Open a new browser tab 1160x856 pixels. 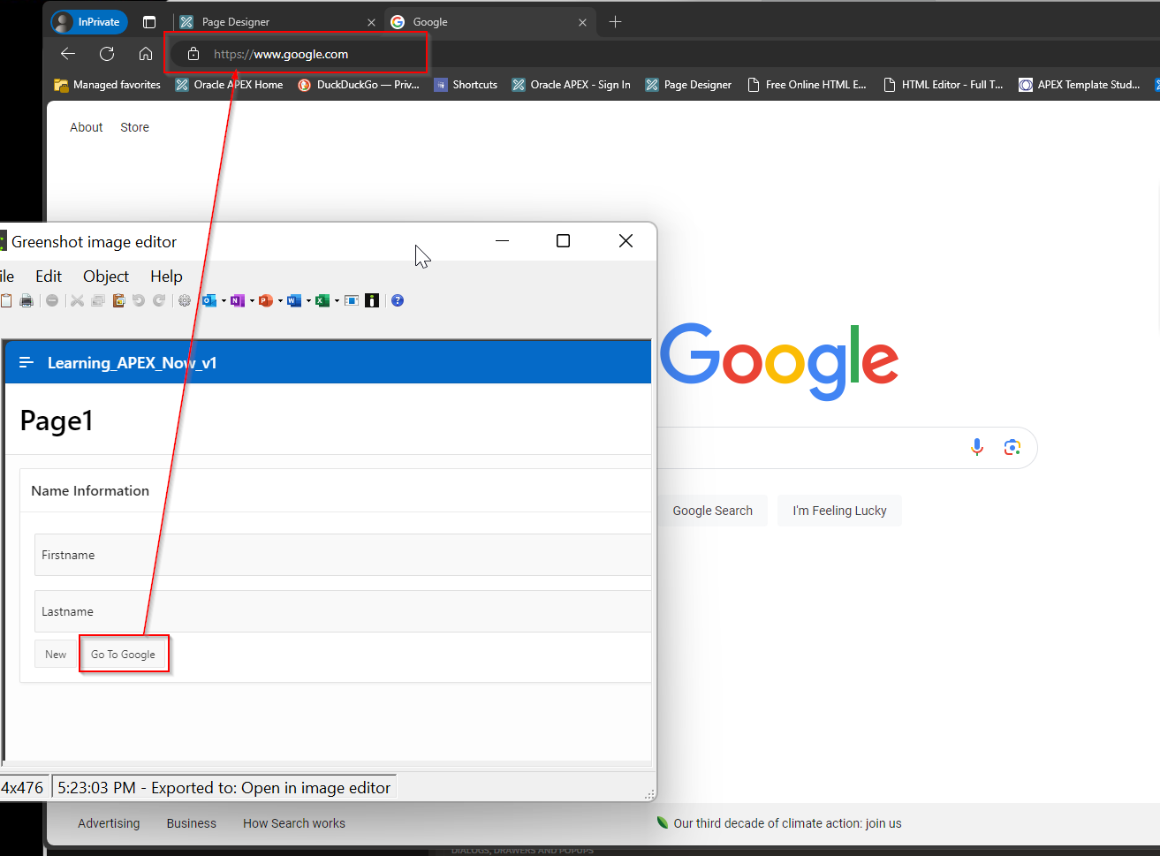pyautogui.click(x=616, y=22)
